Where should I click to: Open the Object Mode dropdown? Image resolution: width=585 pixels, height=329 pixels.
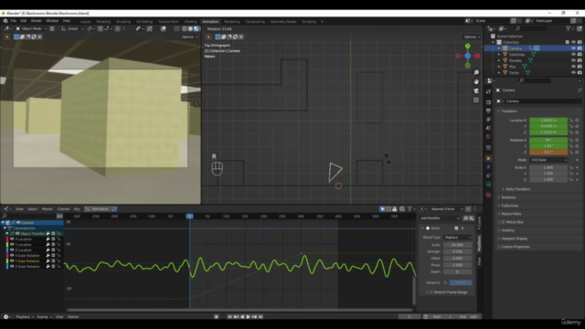pos(31,28)
